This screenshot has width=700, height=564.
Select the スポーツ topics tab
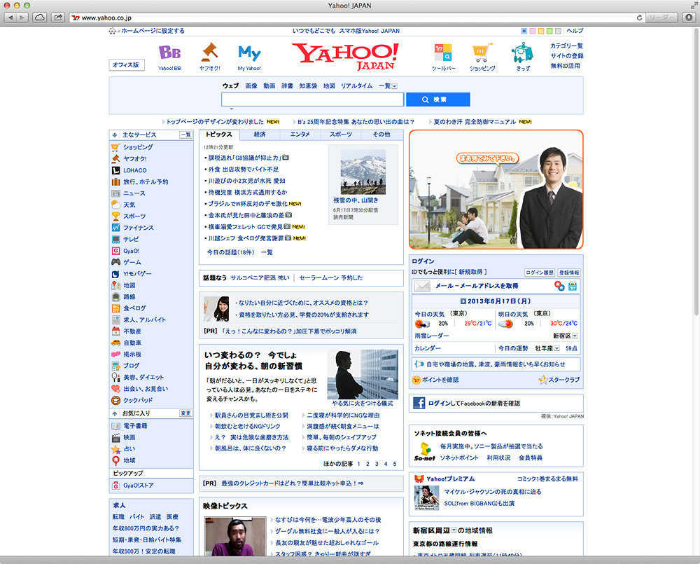341,135
